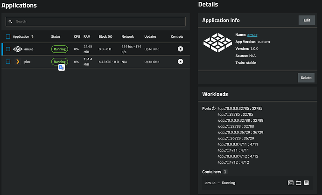Click the search magnifier icon
This screenshot has height=195, width=322.
(x=10, y=21)
